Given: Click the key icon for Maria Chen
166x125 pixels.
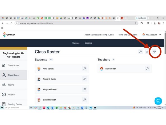Looking at the screenshot, I should (147, 68).
